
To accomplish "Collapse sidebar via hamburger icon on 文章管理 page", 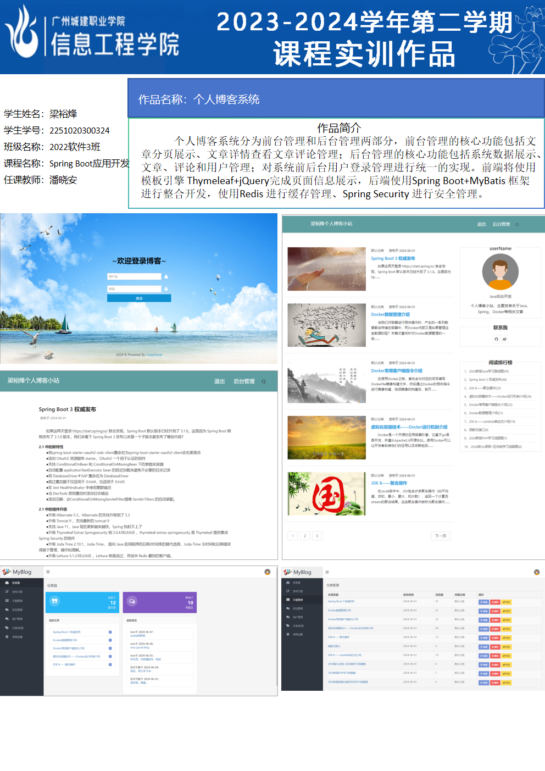I will point(327,572).
